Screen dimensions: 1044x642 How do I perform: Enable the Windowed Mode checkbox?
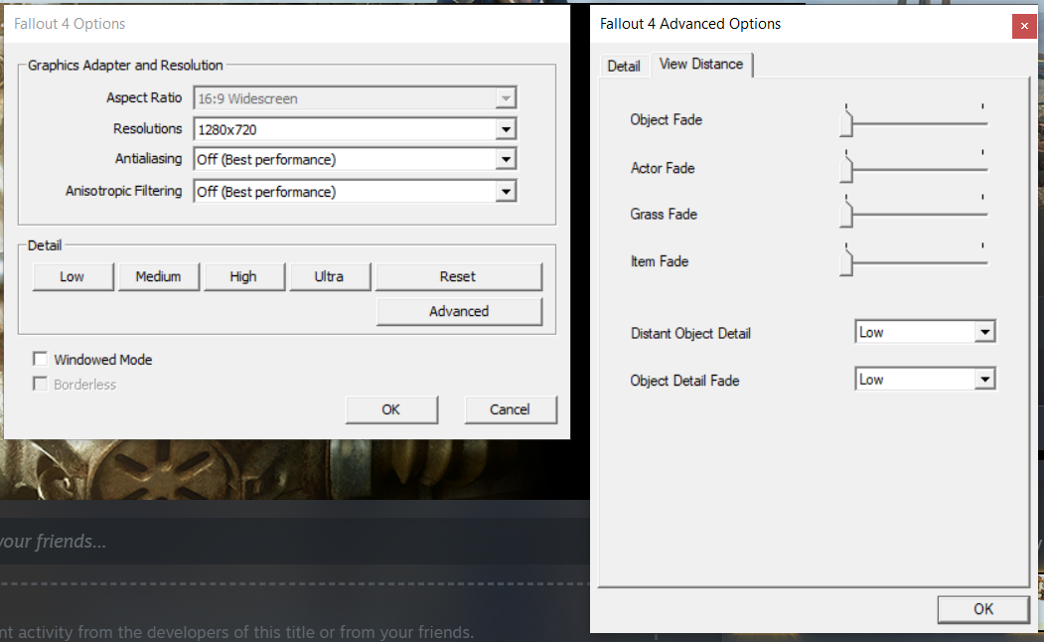40,359
